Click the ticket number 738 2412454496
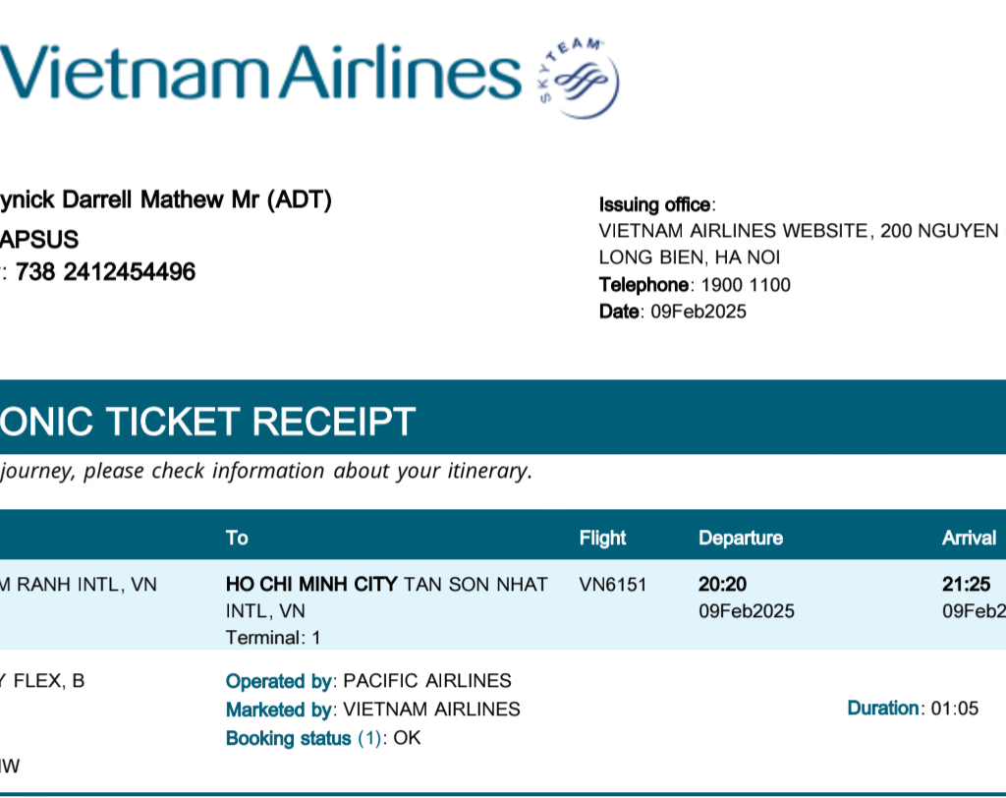The image size is (1006, 798). click(x=105, y=272)
